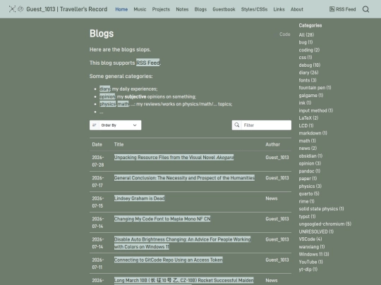Select yt-dlp (1) category
Screen dimensions: 381x285
(x=308, y=270)
